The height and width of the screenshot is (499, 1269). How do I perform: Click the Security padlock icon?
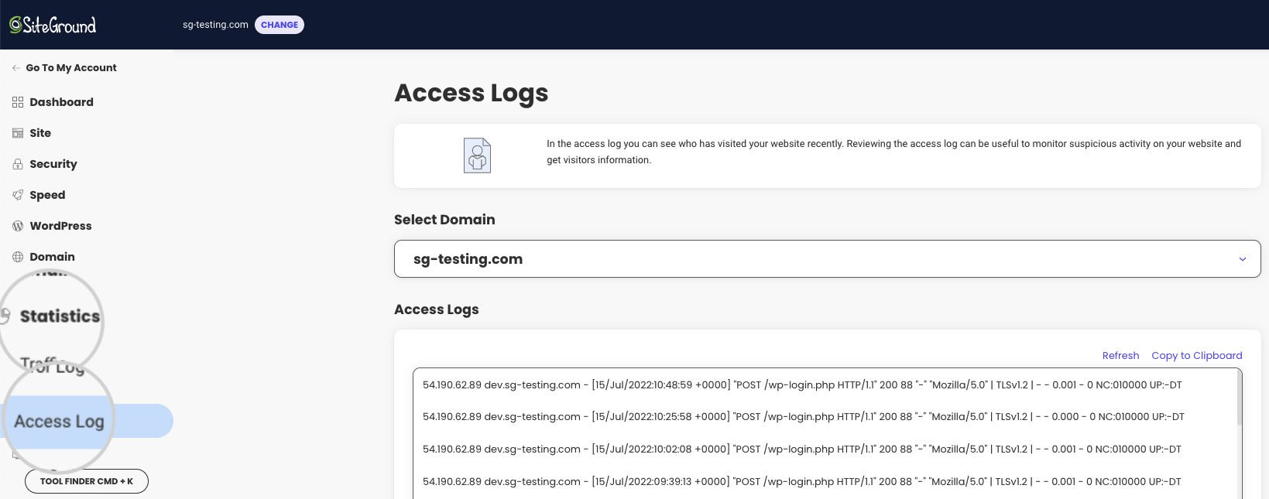click(x=18, y=164)
